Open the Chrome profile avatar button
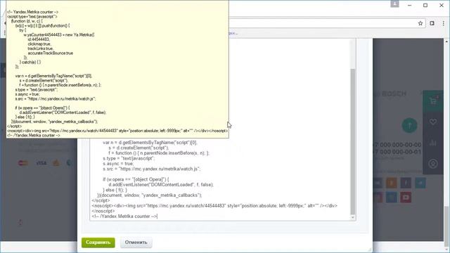The image size is (450, 253). click(394, 4)
